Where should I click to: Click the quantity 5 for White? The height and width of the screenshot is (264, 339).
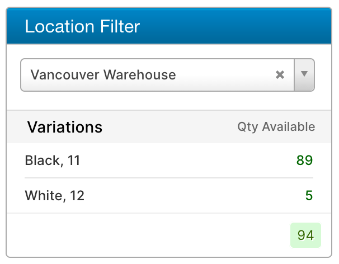tap(309, 196)
